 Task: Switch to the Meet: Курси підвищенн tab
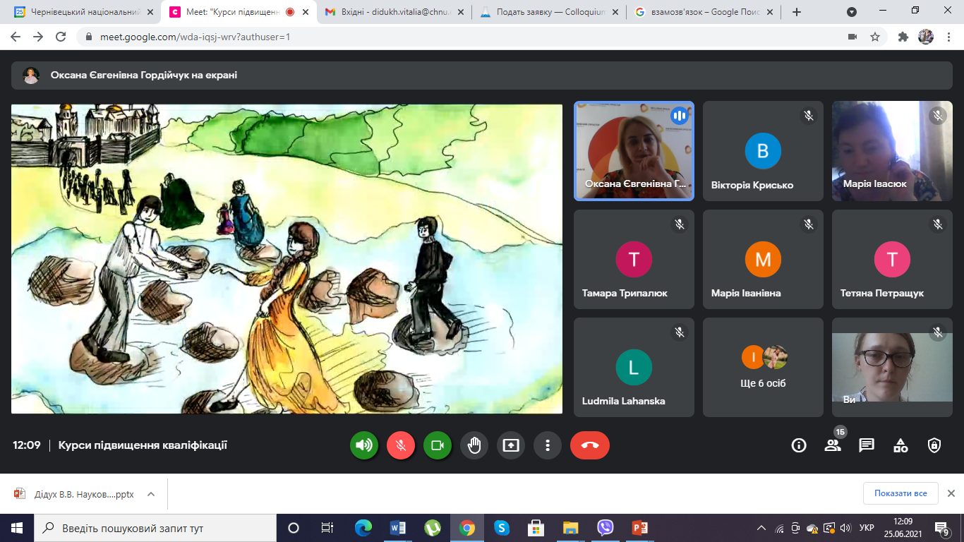coord(239,12)
